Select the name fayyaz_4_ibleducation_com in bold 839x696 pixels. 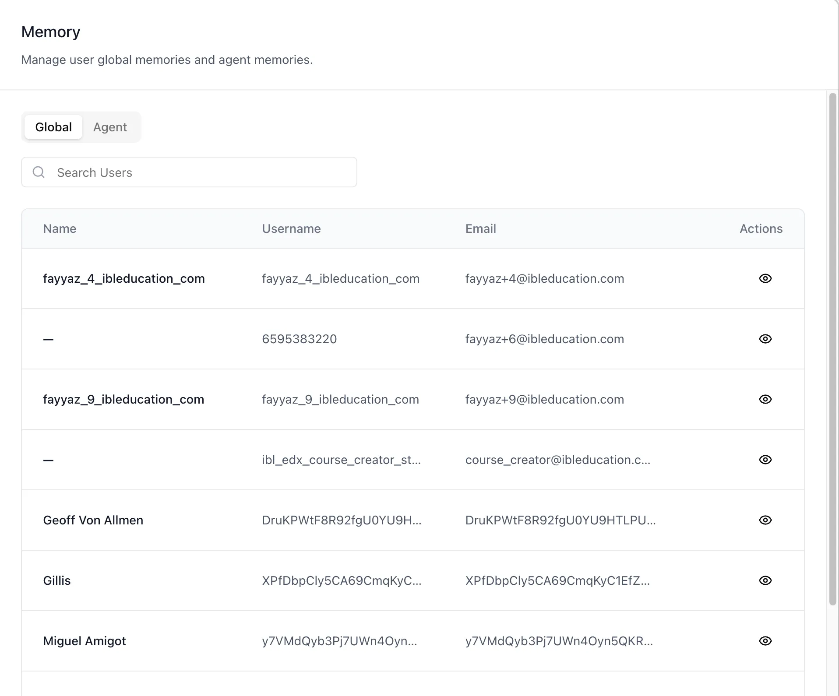[124, 278]
